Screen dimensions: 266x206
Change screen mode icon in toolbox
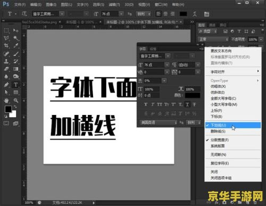click(x=15, y=123)
